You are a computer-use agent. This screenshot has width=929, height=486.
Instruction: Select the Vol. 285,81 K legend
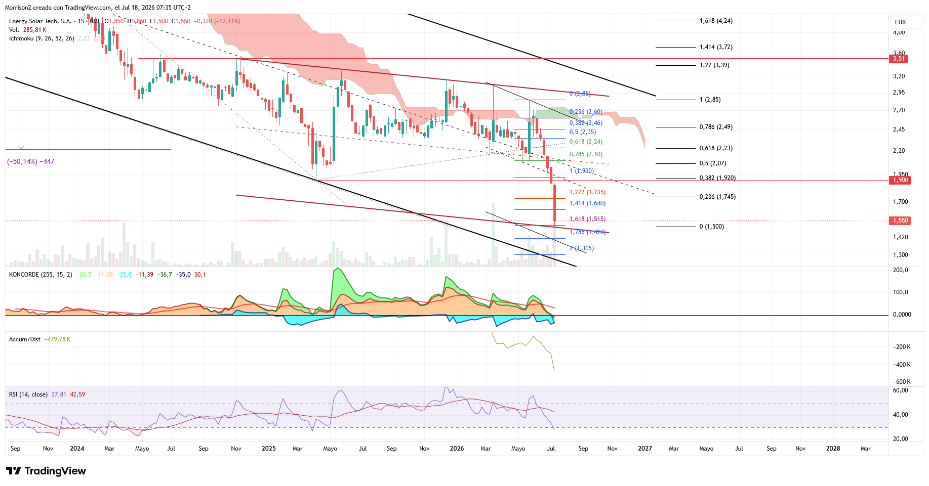[28, 30]
